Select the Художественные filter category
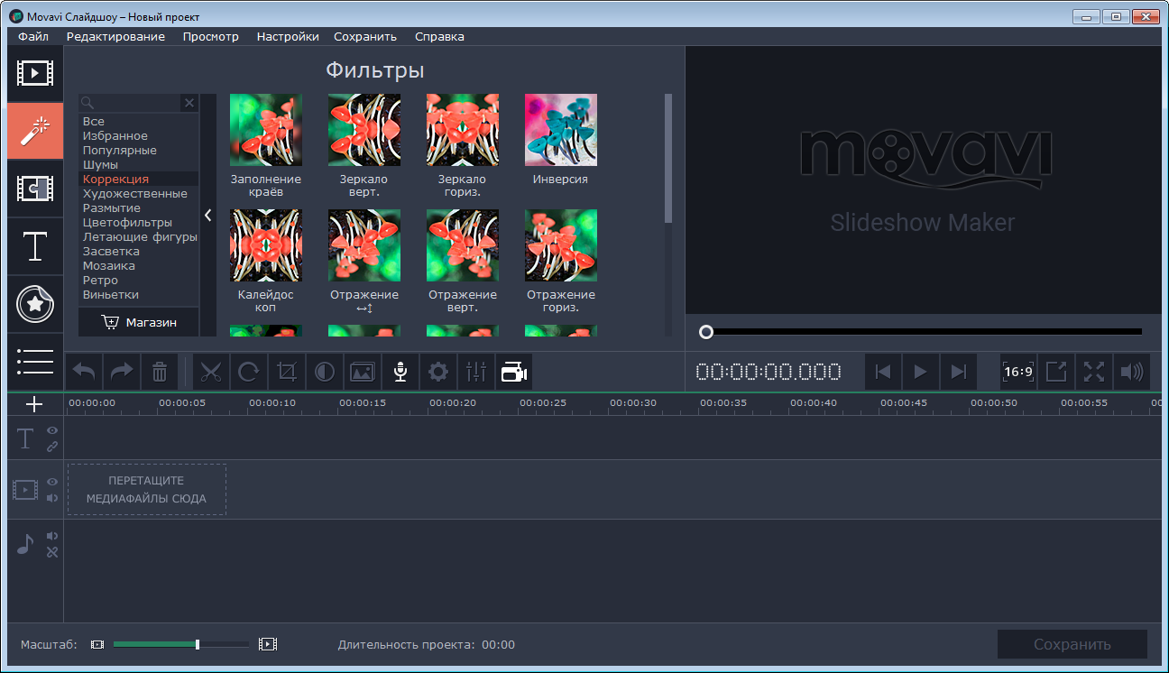This screenshot has width=1169, height=673. (135, 194)
